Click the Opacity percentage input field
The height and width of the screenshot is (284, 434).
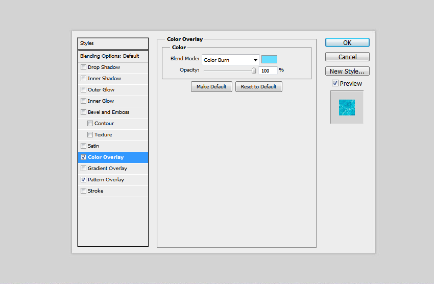268,70
